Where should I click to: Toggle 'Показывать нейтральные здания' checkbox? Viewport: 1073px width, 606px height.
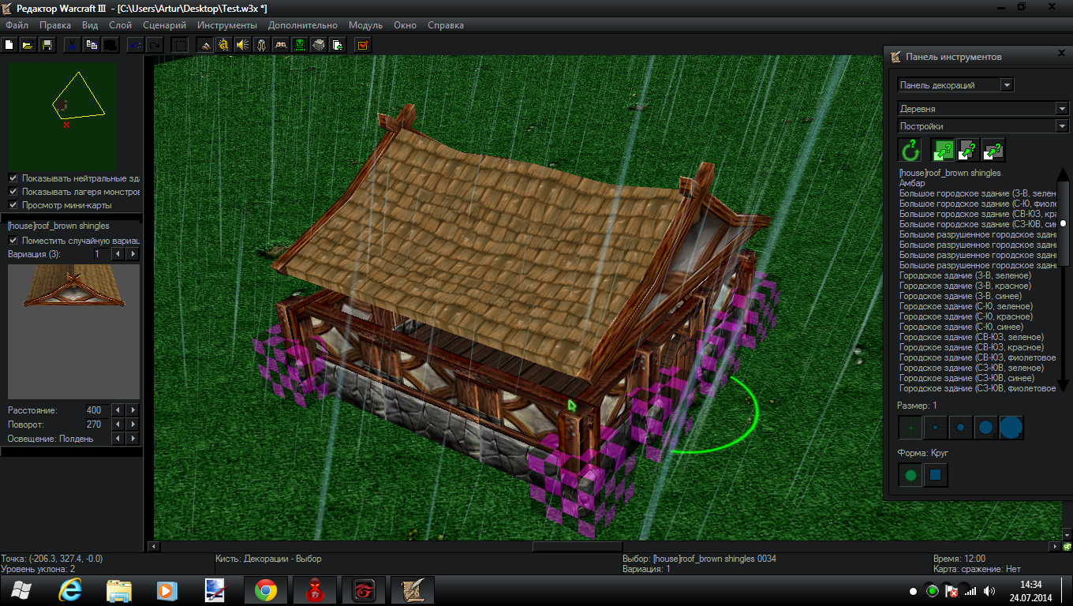(x=13, y=178)
